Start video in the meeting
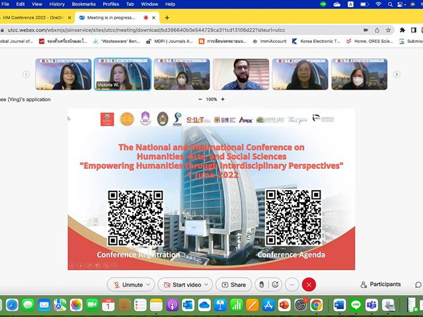Image resolution: width=423 pixels, height=317 pixels. tap(182, 285)
